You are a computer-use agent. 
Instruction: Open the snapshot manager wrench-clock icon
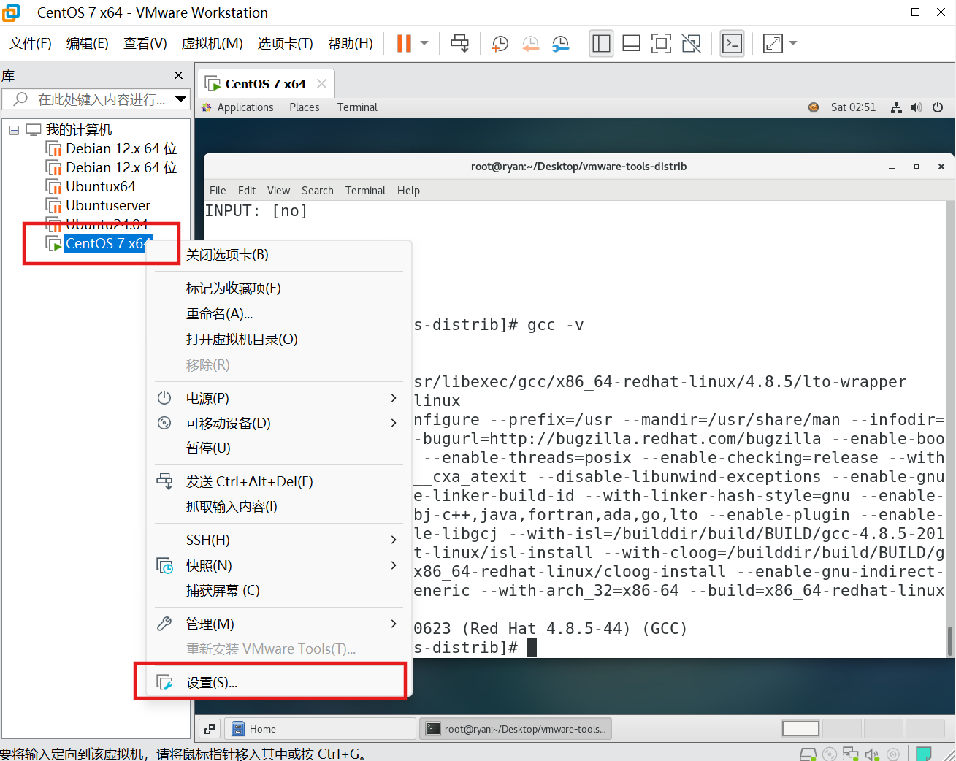pos(561,44)
